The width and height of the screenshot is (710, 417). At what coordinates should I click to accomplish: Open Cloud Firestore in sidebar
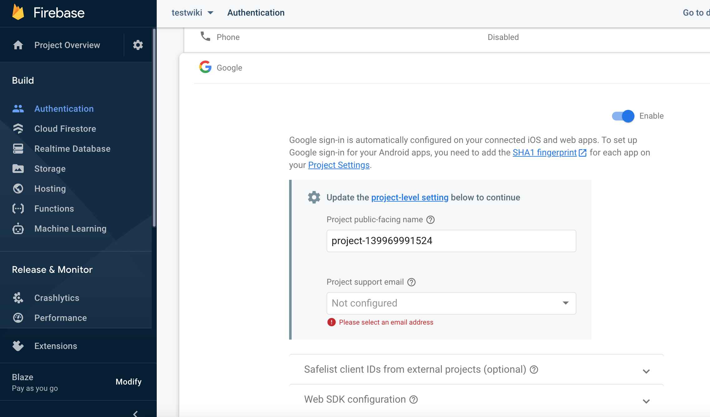pyautogui.click(x=65, y=129)
